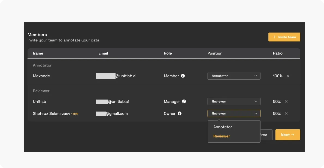324x168 pixels.
Task: Select Annotator from the open dropdown list
Action: [x=223, y=127]
